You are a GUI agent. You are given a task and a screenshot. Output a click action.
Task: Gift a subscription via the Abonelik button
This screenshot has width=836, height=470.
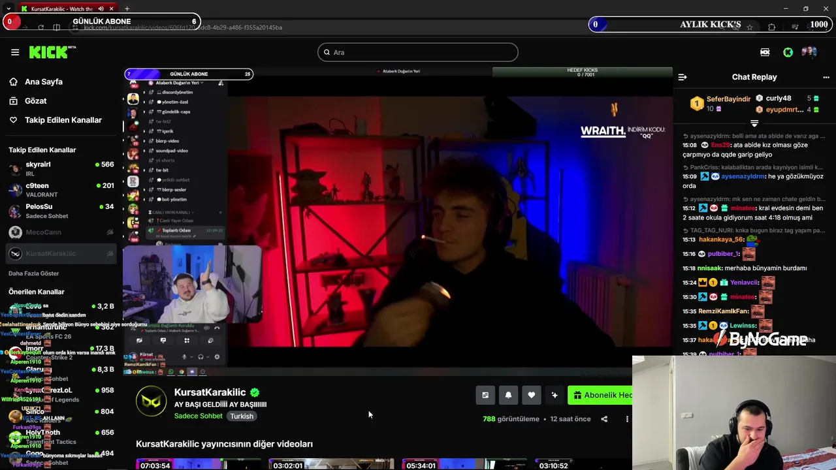600,395
